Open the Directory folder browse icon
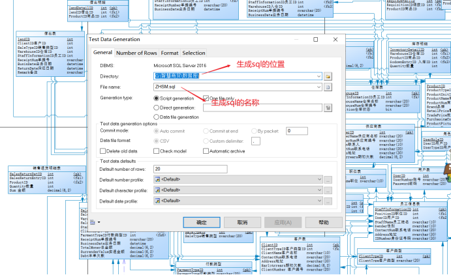This screenshot has height=275, width=451. pyautogui.click(x=328, y=76)
